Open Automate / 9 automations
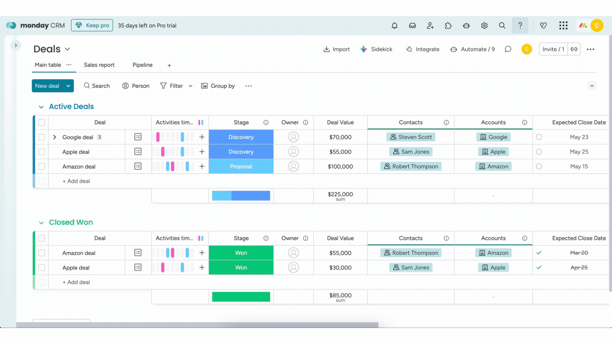Screen dimensions: 612x344 coord(472,49)
